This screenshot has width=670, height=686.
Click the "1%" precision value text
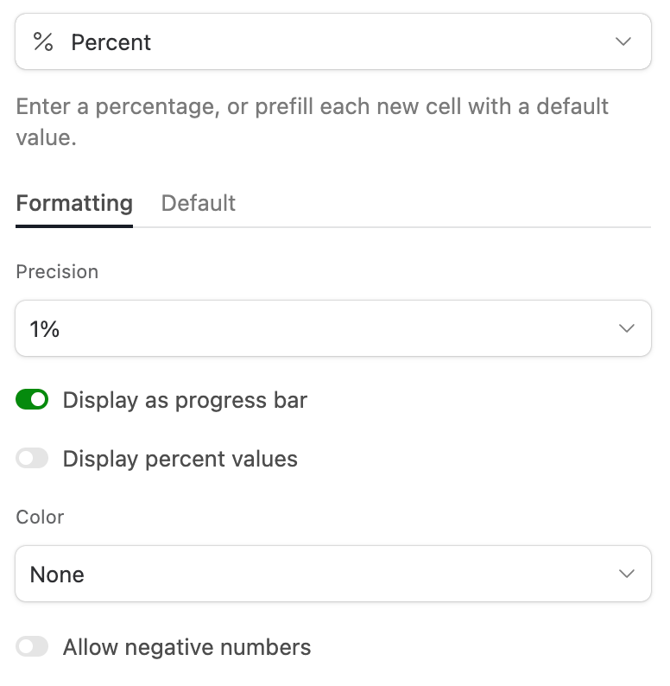click(x=45, y=329)
